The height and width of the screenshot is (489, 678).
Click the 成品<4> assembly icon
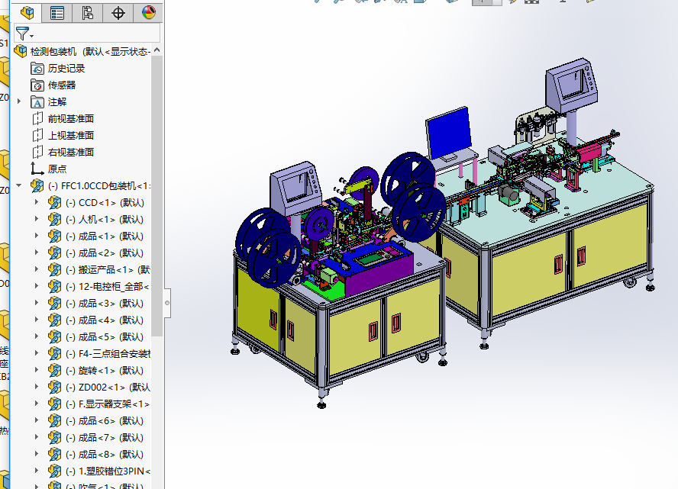(54, 320)
